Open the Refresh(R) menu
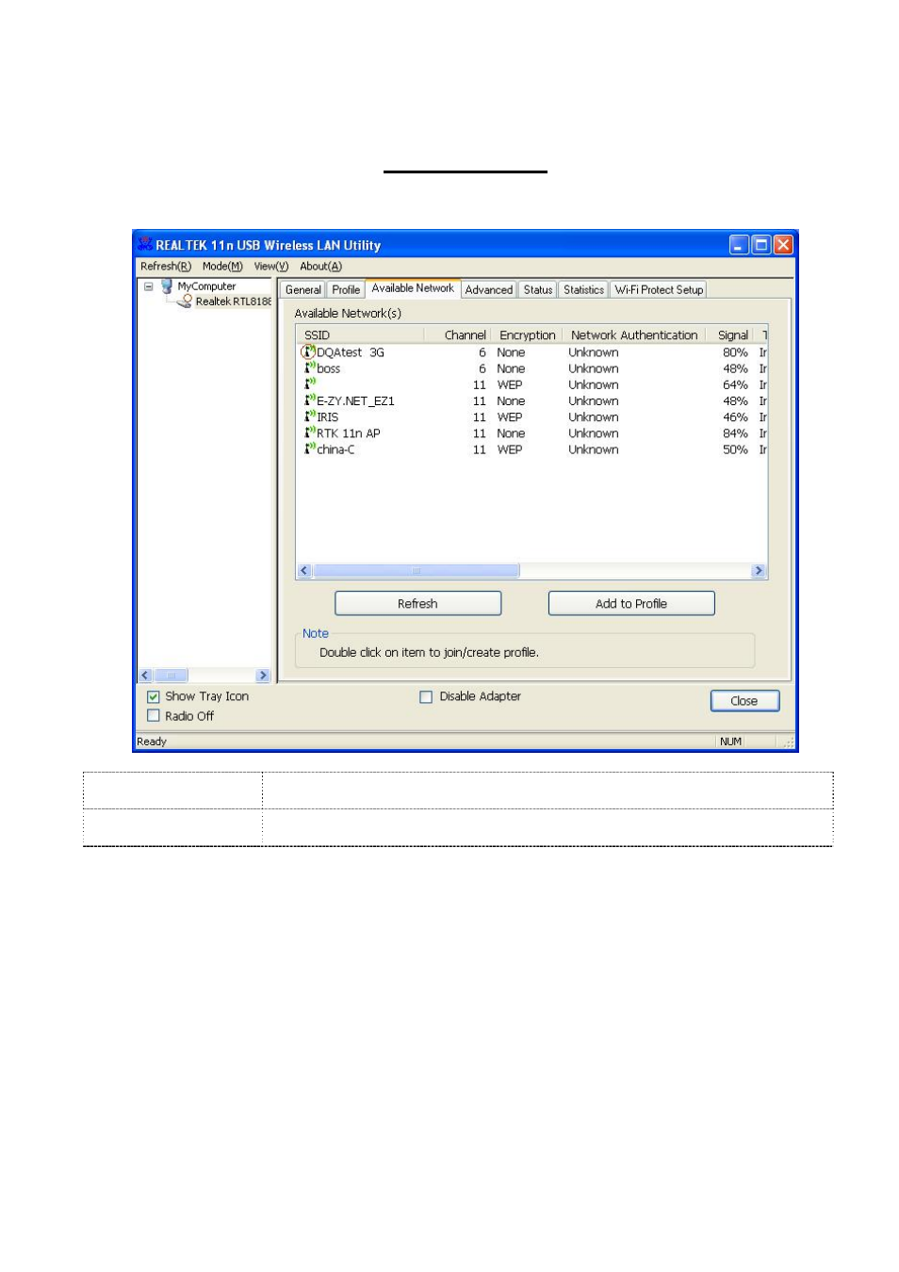 click(166, 267)
